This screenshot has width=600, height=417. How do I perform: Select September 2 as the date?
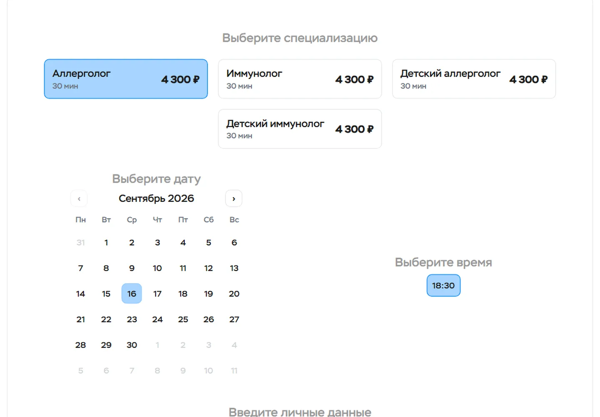click(x=132, y=242)
